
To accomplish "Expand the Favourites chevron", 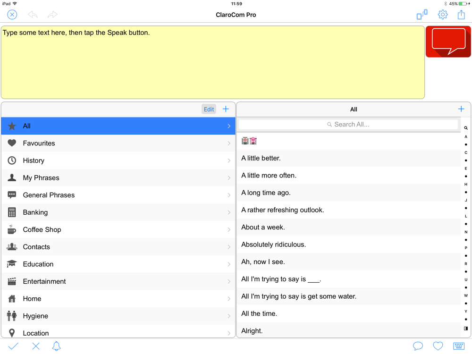I will point(229,143).
